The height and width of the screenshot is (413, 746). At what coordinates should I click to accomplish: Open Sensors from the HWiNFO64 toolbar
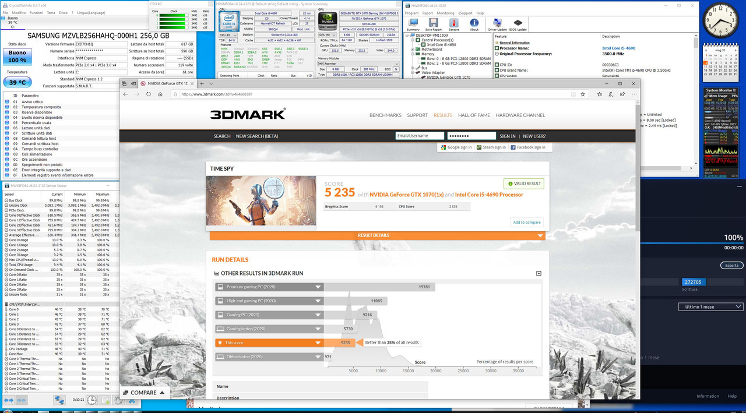coord(453,24)
